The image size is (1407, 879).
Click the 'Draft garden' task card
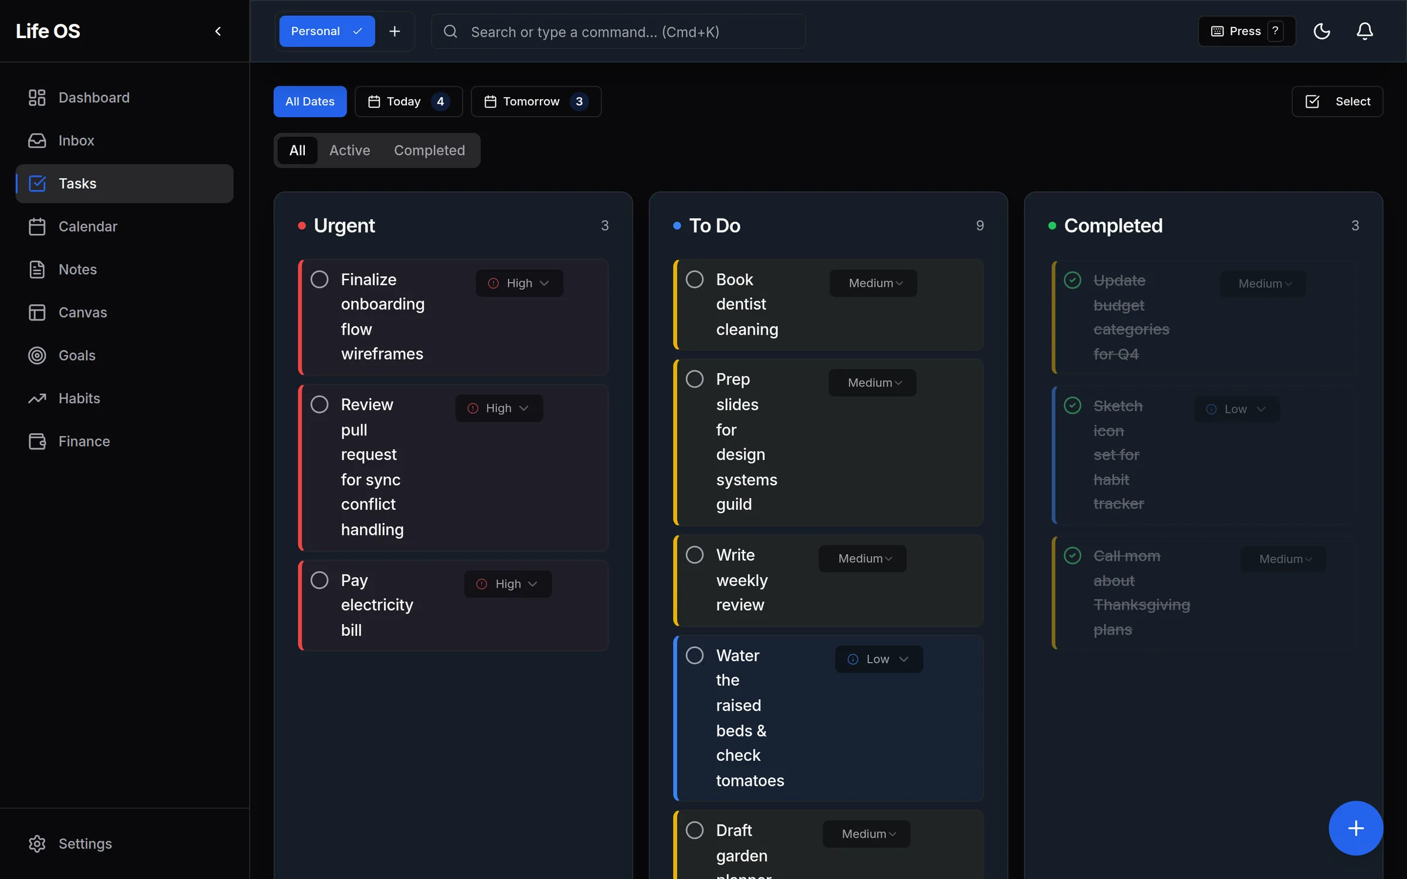point(828,845)
